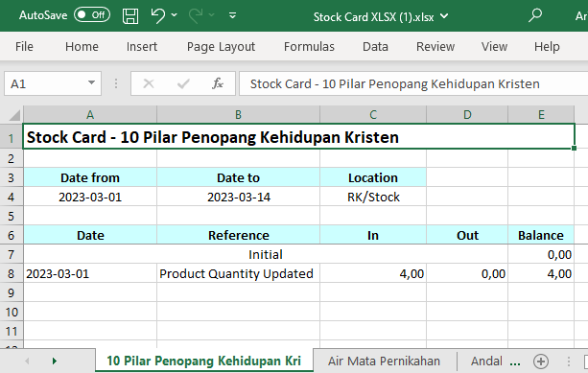Select the Stock Card title cell
588x373 pixels.
point(298,137)
